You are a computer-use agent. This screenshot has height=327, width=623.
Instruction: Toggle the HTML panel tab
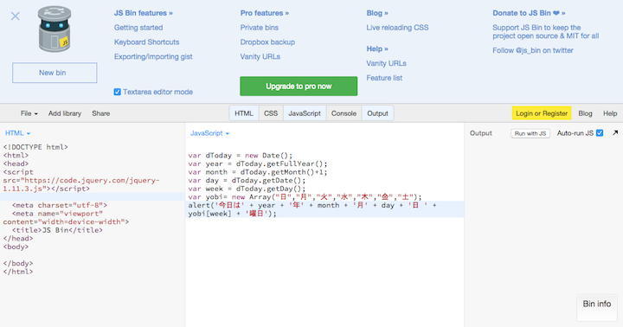244,113
